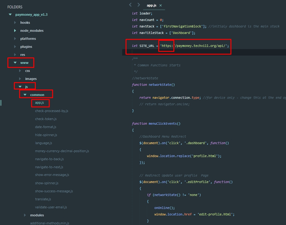Place cursor on the SITE_URL line
Image resolution: width=286 pixels, height=225 pixels.
coord(185,46)
